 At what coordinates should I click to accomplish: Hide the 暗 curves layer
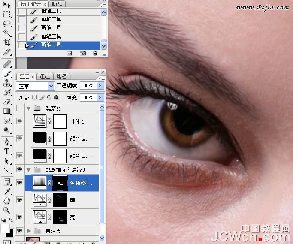19,200
